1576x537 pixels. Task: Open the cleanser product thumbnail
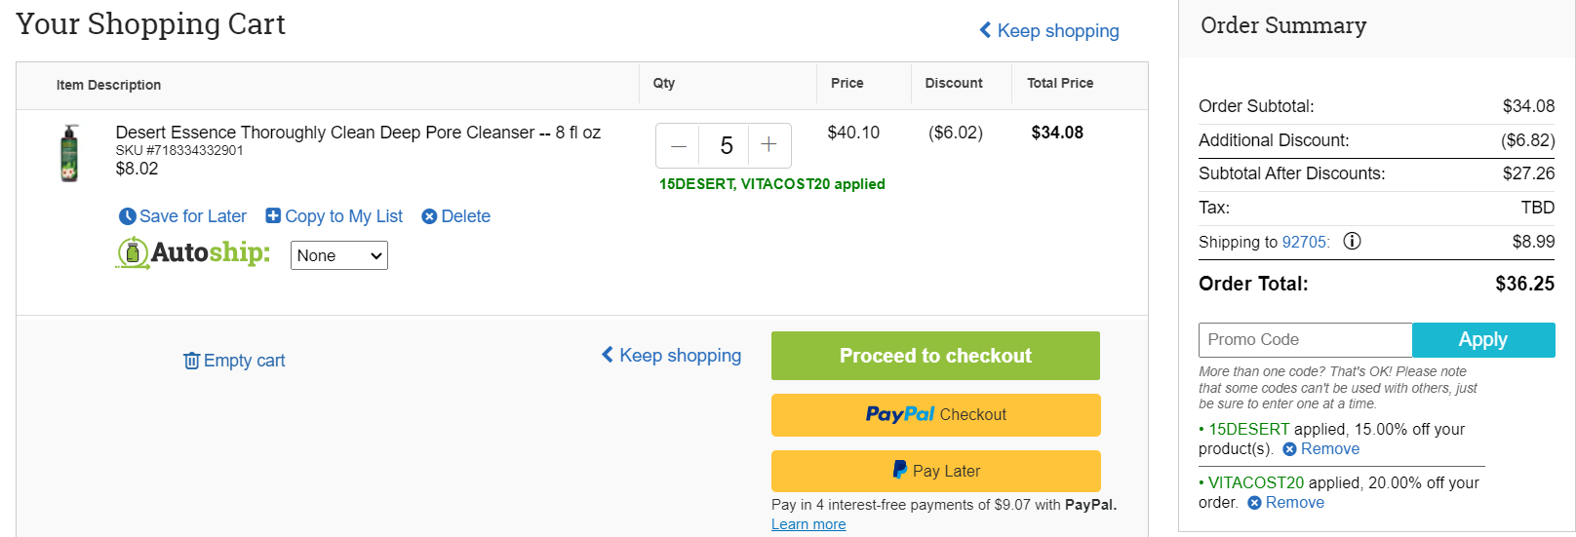[x=69, y=153]
